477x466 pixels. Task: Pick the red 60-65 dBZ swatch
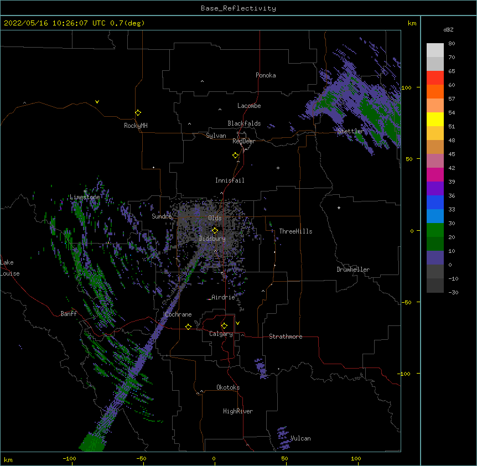tap(435, 77)
